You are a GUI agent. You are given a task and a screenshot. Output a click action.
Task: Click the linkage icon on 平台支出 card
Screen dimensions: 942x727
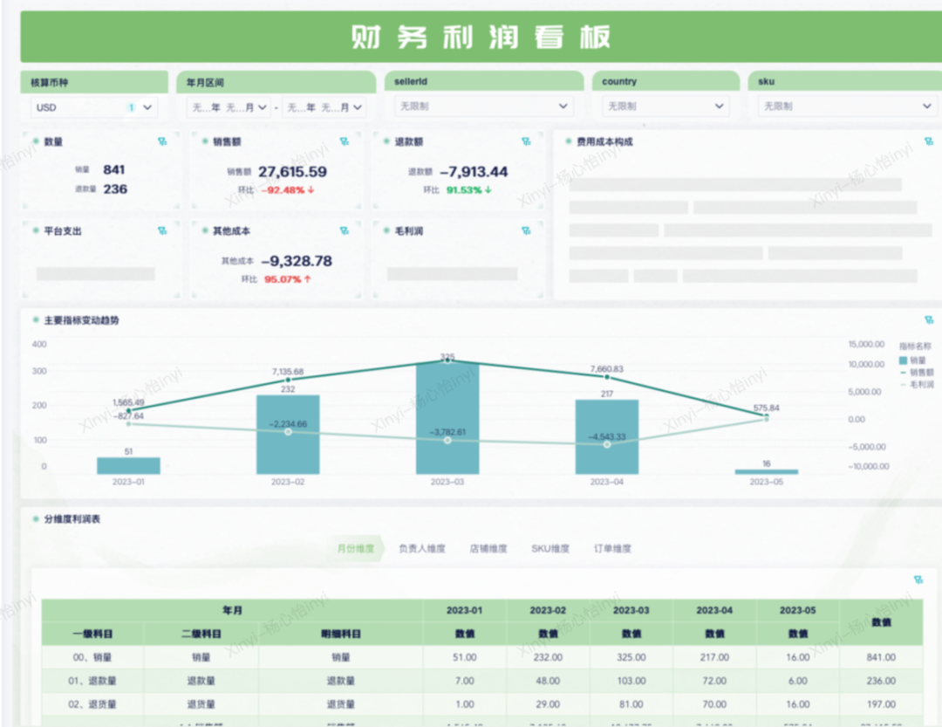point(161,231)
